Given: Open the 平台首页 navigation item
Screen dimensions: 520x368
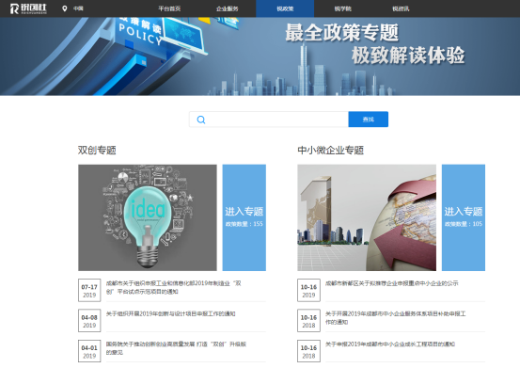Looking at the screenshot, I should (169, 8).
